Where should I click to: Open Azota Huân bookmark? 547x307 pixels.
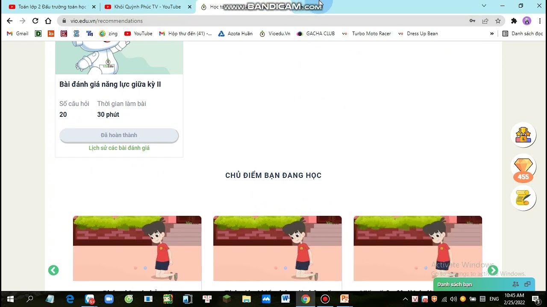point(235,33)
